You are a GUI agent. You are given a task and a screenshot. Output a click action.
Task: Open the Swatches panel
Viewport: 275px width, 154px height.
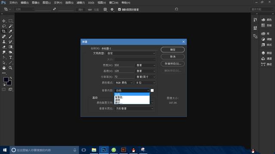click(x=266, y=25)
